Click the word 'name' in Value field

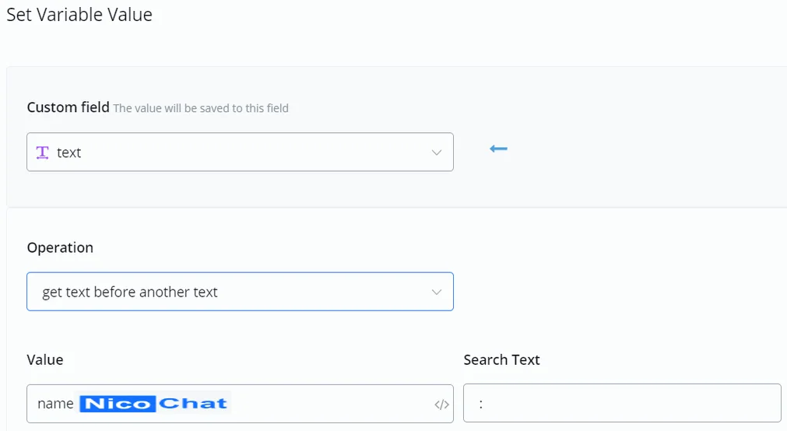(55, 404)
